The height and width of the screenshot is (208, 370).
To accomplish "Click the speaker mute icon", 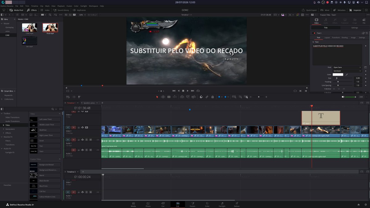I will 343,97.
